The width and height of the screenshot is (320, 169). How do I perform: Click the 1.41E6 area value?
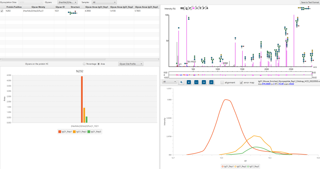(x=113, y=11)
